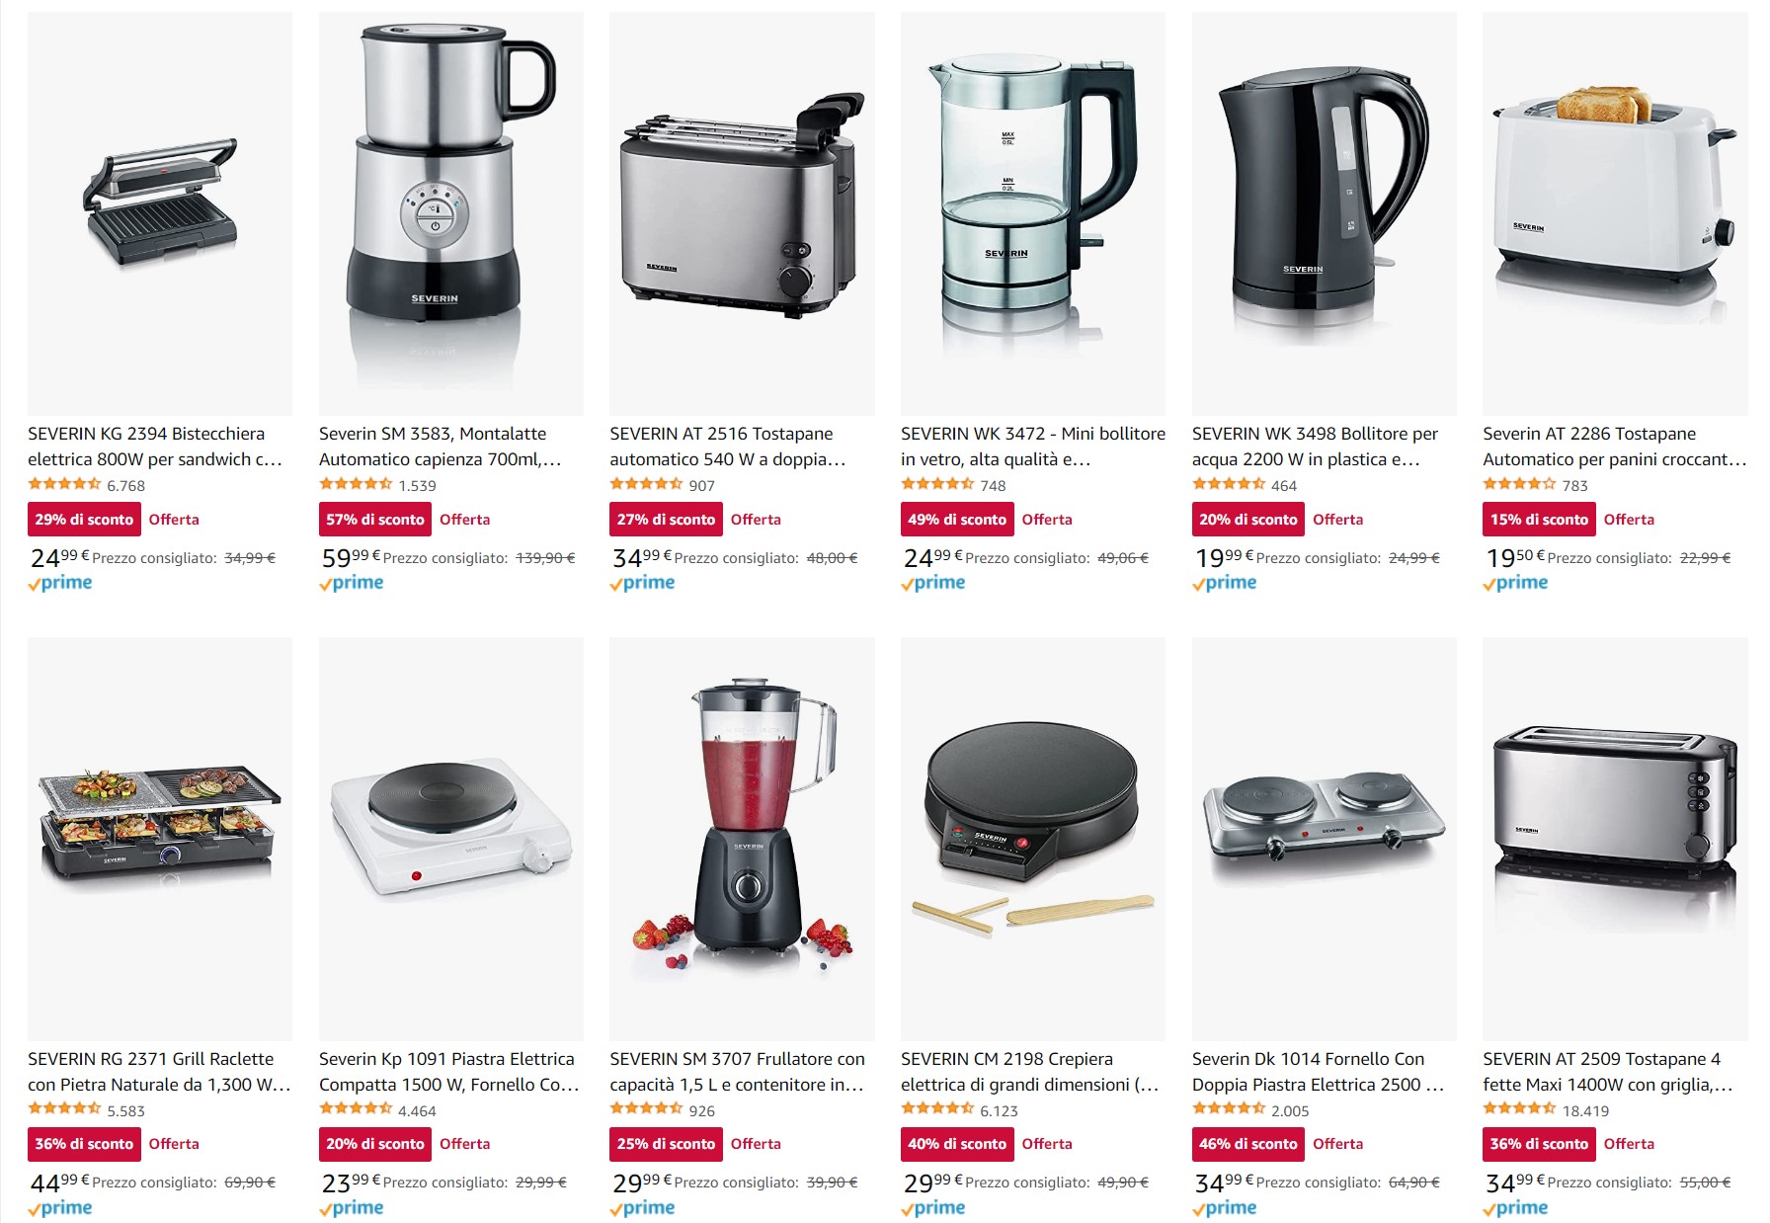Click the prime badge under the Kp 1091 Piastra
Viewport: 1770px width, 1223px height.
(x=352, y=1208)
